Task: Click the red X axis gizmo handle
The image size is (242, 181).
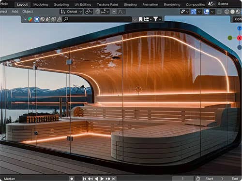Action: [x=239, y=38]
